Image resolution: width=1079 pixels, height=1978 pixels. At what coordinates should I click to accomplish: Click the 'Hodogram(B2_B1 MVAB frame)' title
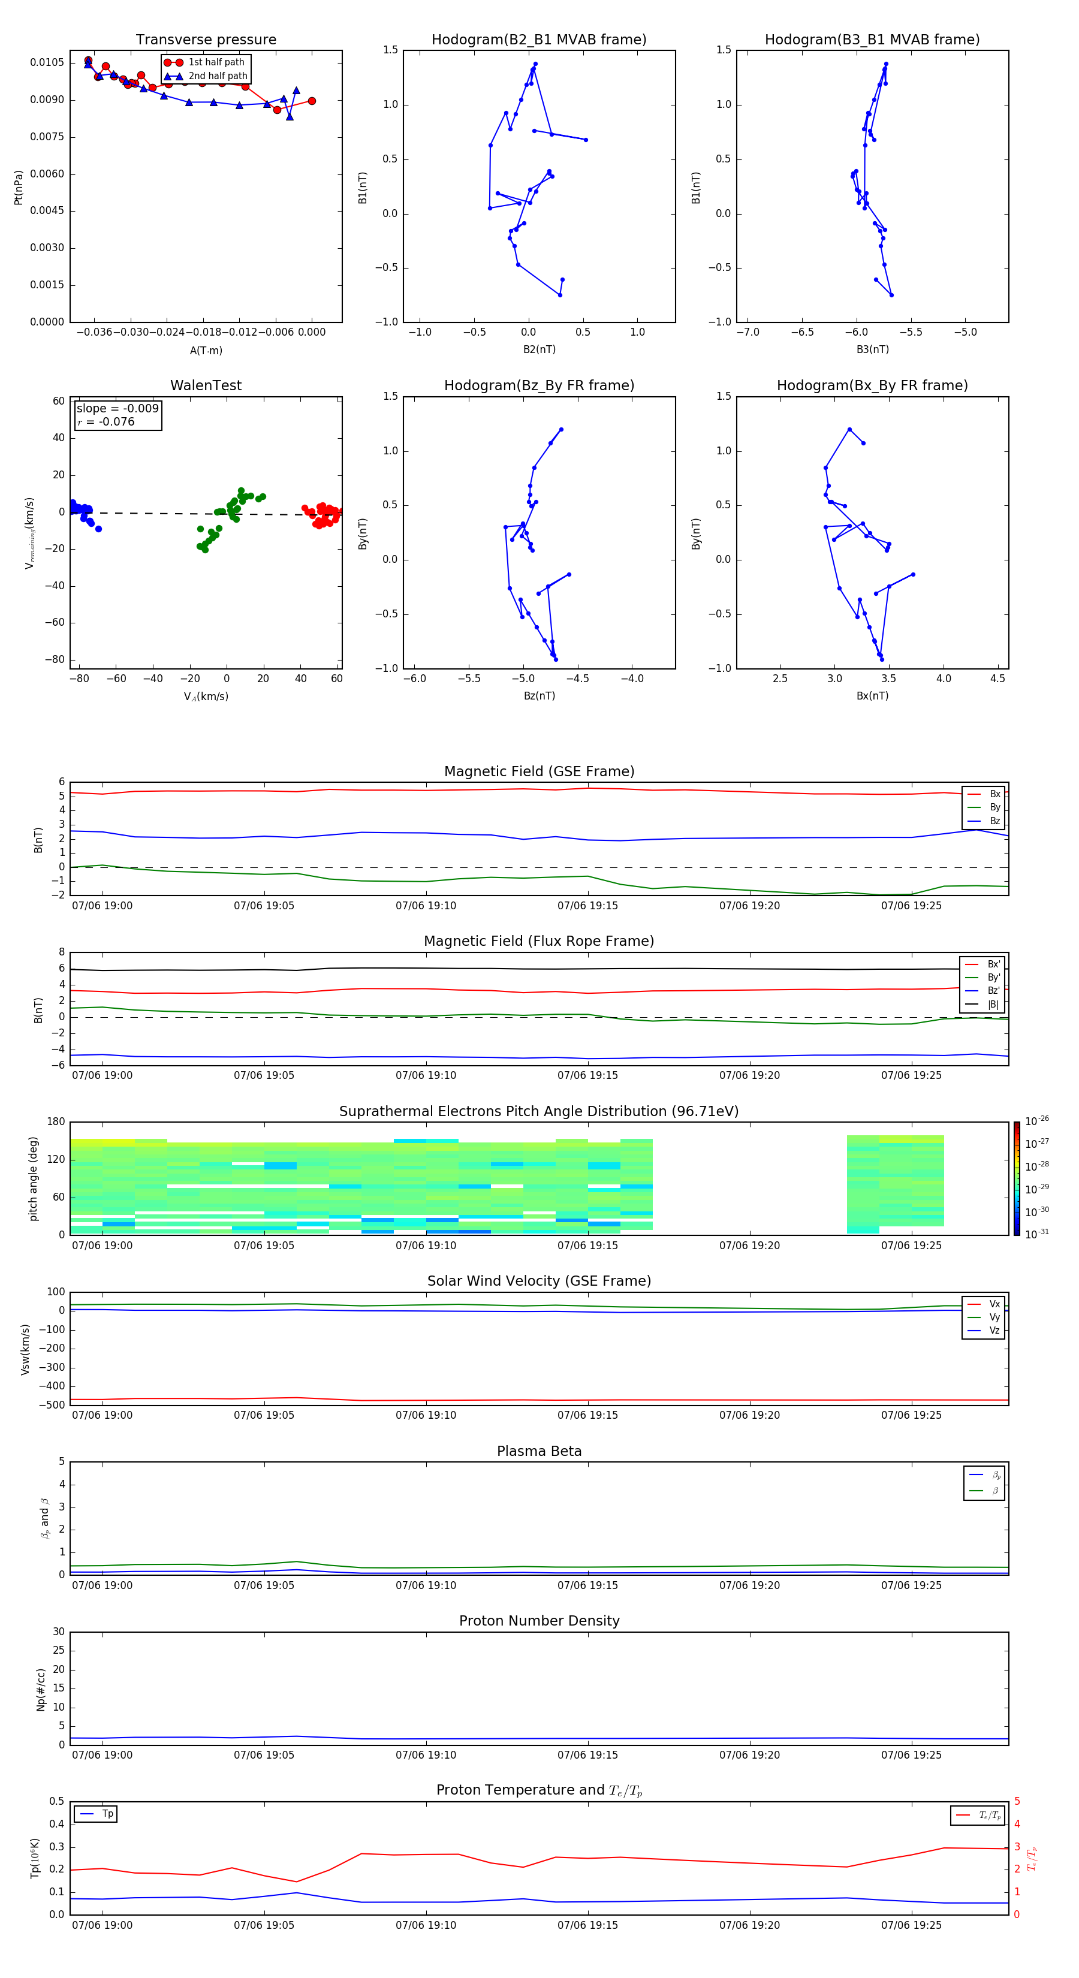(539, 40)
